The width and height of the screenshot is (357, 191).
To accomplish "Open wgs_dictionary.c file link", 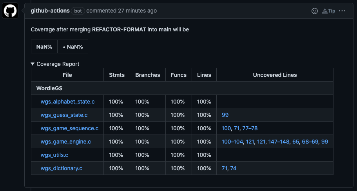I will pos(62,168).
